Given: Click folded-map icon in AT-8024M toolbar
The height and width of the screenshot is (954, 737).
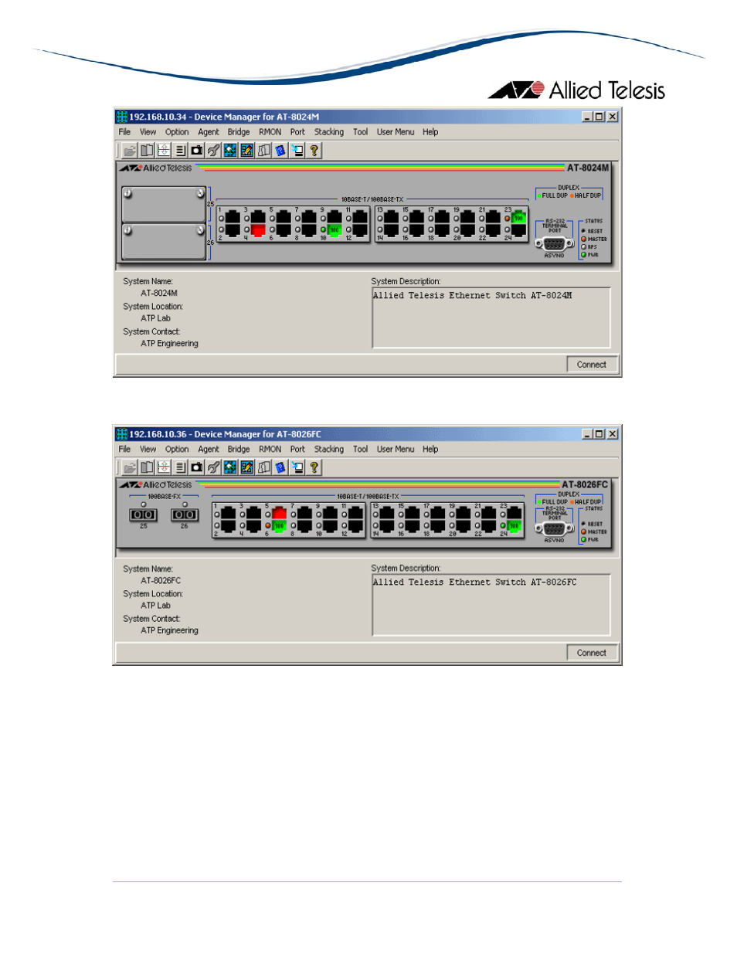Looking at the screenshot, I should [264, 151].
